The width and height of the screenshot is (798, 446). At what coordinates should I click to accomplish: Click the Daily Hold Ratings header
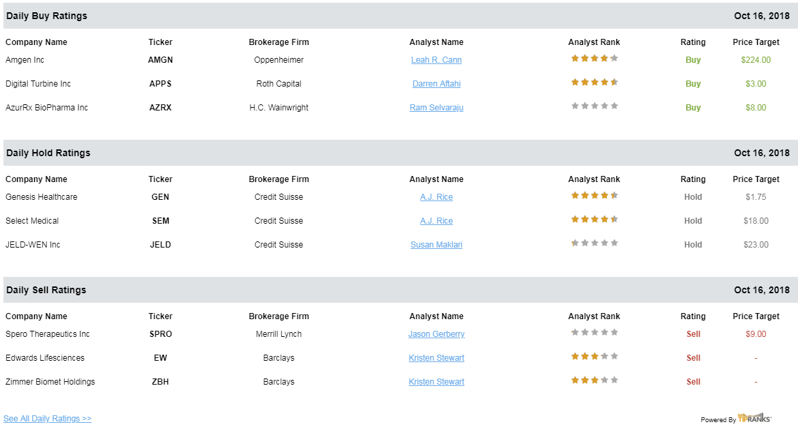(48, 153)
